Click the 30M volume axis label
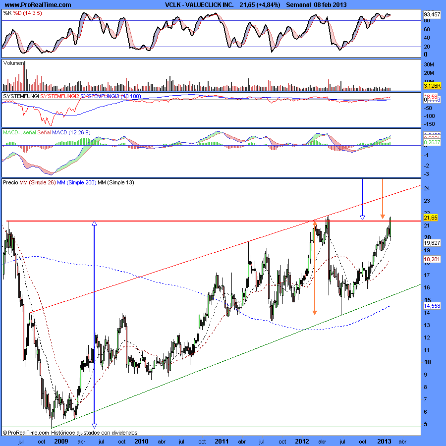 (429, 64)
